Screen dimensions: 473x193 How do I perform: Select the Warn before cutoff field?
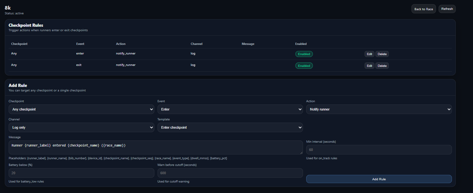230,173
